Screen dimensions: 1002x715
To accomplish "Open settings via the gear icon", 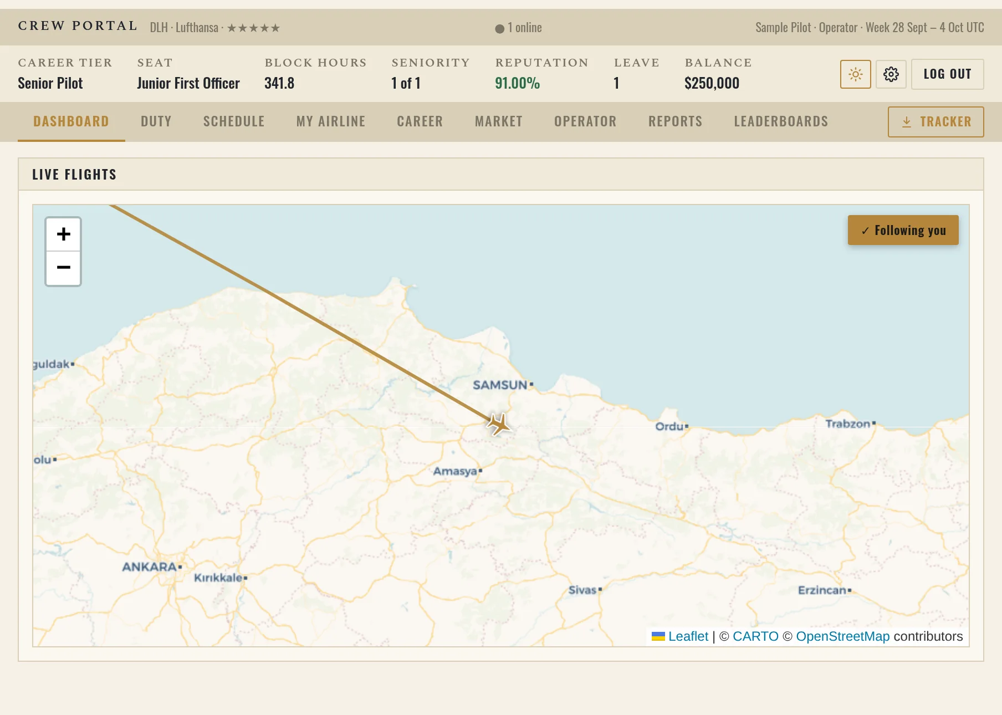I will pyautogui.click(x=891, y=74).
